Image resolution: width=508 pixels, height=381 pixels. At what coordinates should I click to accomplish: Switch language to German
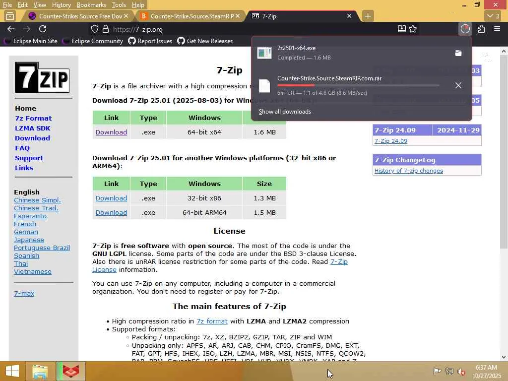26,232
